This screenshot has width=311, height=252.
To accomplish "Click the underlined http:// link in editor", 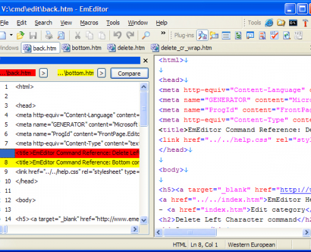I will [295, 190].
